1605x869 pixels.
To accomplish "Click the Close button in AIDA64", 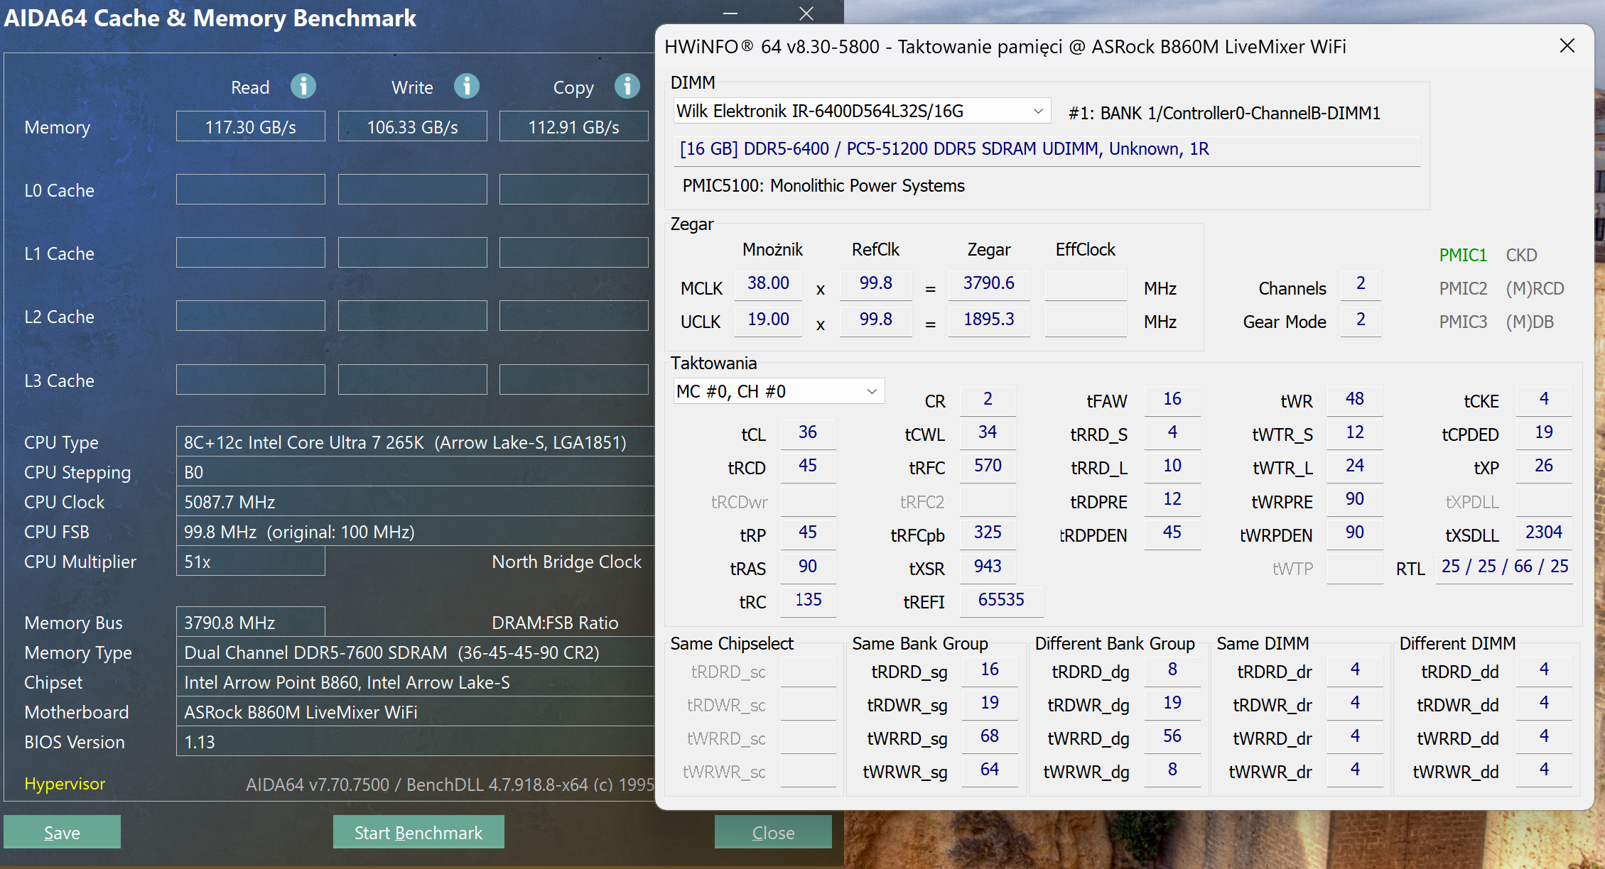I will coord(773,832).
